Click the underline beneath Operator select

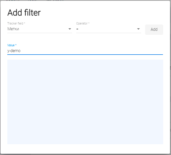coord(108,33)
